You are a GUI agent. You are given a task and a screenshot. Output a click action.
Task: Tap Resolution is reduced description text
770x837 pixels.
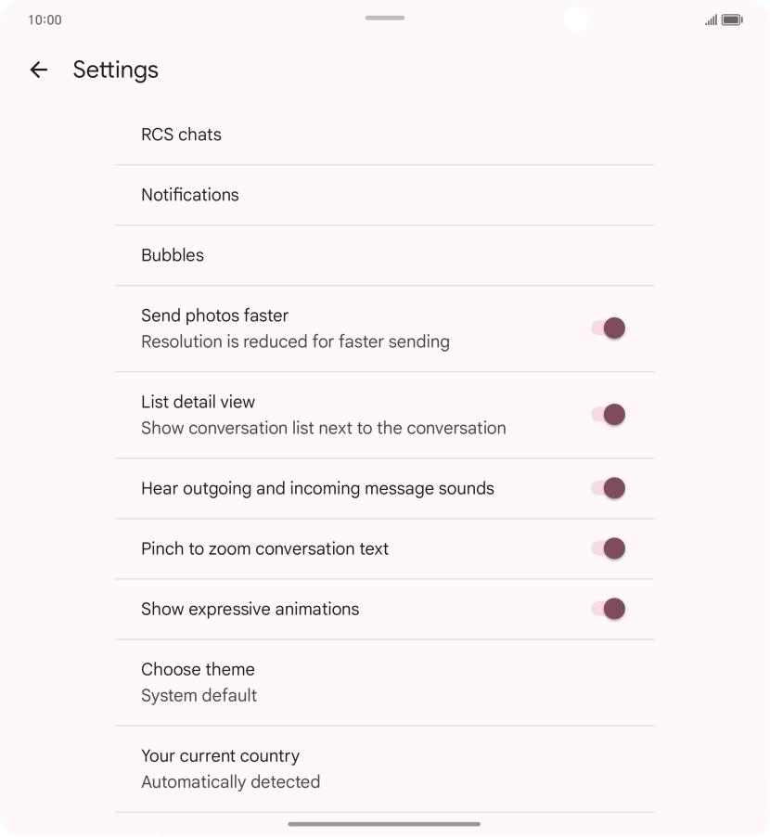(295, 342)
